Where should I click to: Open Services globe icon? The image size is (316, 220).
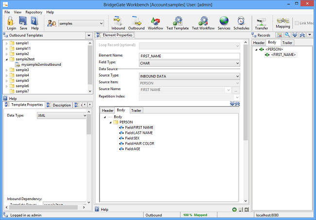click(224, 21)
